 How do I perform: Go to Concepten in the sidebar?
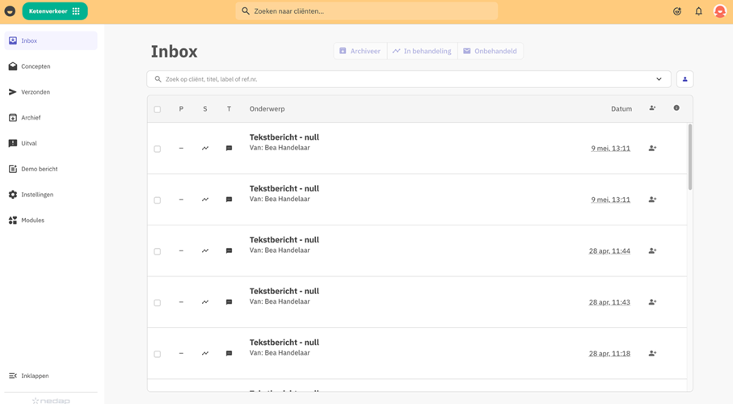[x=51, y=66]
